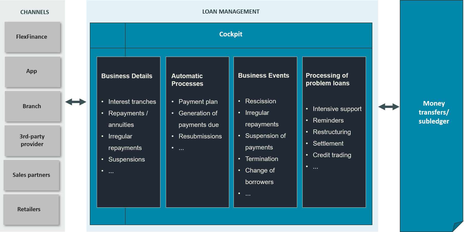Click Processing of problem loans heading
Image resolution: width=464 pixels, height=232 pixels.
coord(327,79)
